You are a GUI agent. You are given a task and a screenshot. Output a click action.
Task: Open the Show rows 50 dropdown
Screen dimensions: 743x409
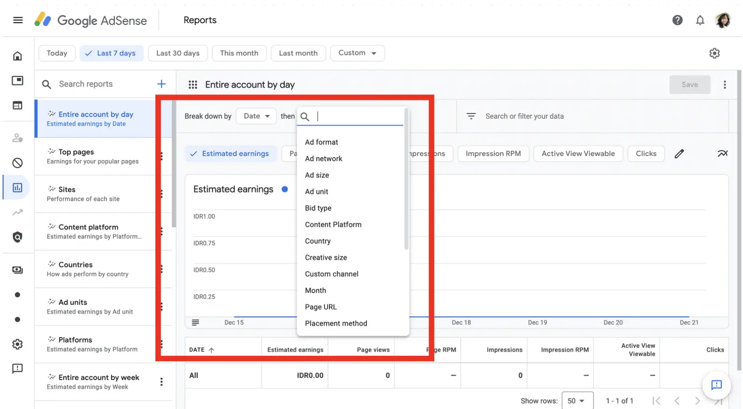577,401
